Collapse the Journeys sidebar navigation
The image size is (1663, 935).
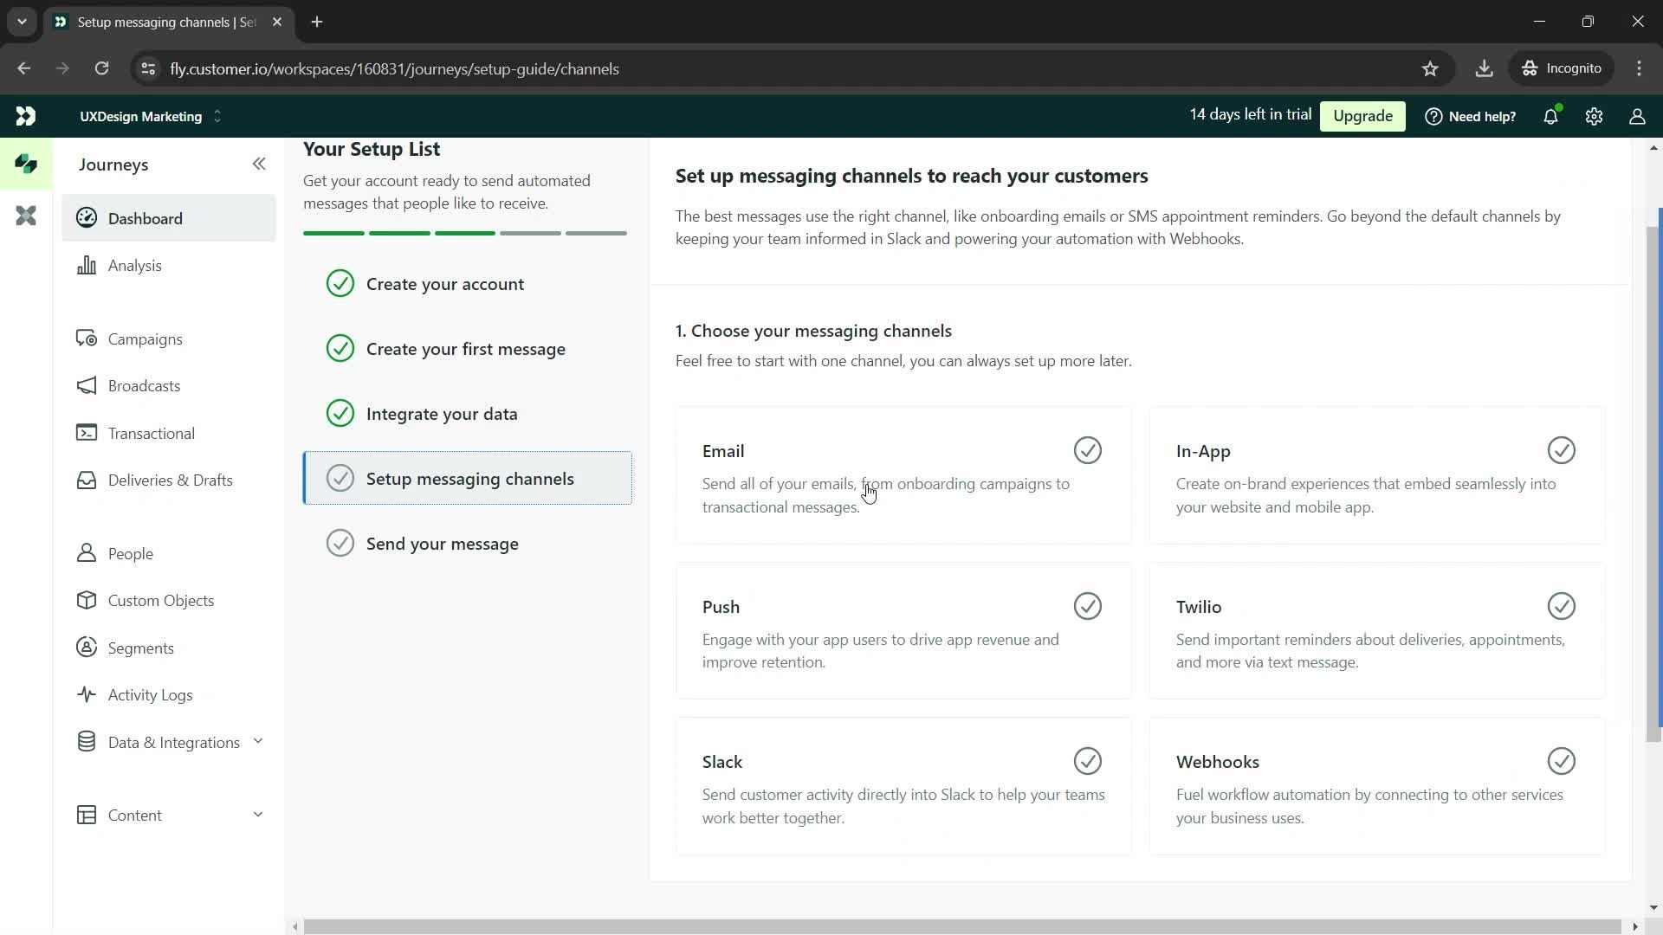(x=258, y=164)
